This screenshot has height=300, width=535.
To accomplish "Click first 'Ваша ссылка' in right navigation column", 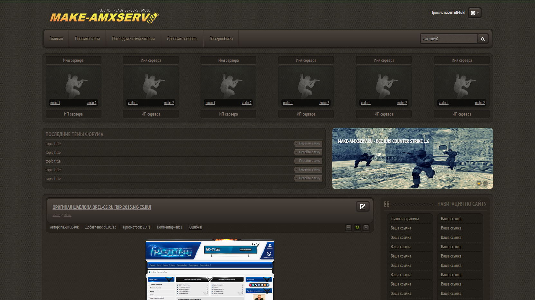I will point(451,219).
